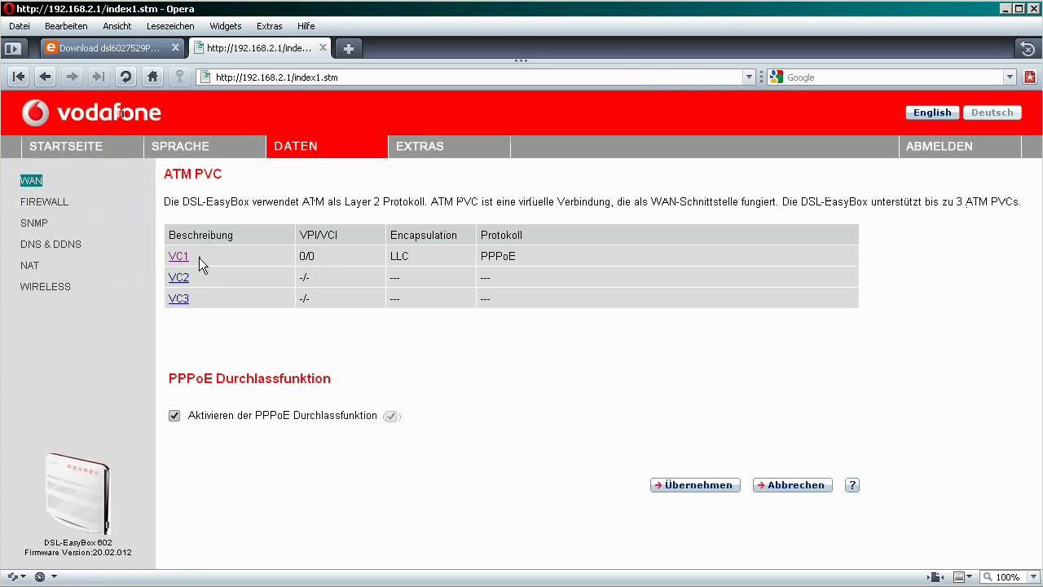Switch to the Download dsl6027529 tab
Viewport: 1043px width, 587px height.
pyautogui.click(x=112, y=48)
